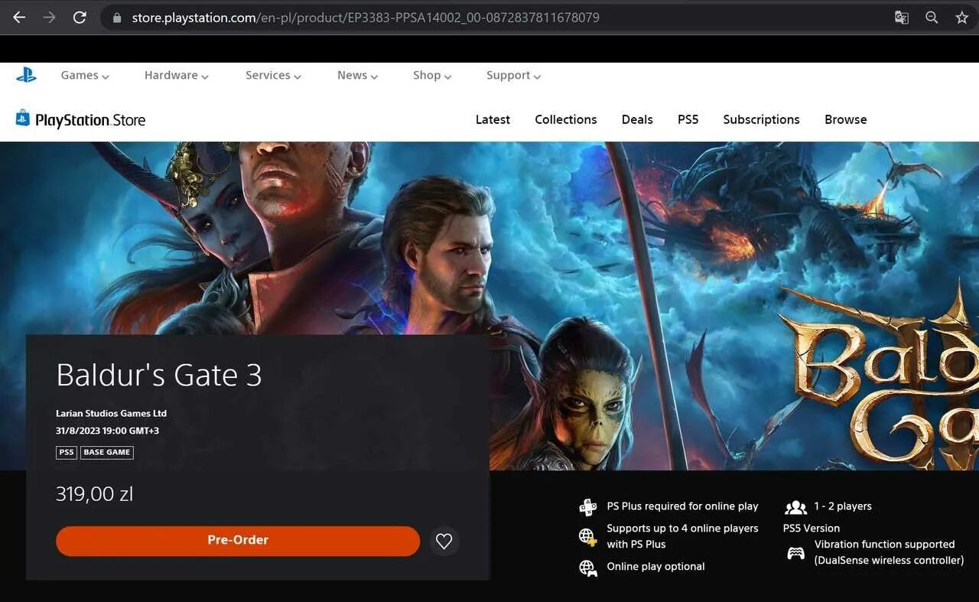Click the Baldur's Gate 3 title heading
This screenshot has width=979, height=602.
click(x=159, y=375)
